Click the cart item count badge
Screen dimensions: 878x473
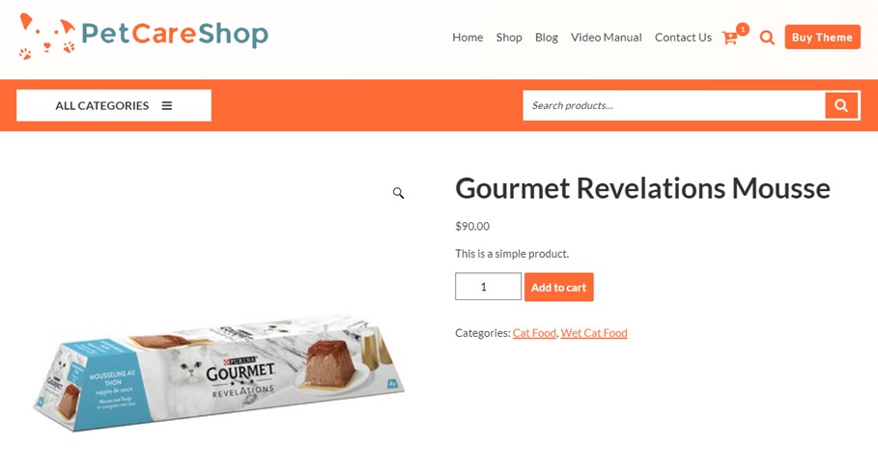(x=743, y=29)
